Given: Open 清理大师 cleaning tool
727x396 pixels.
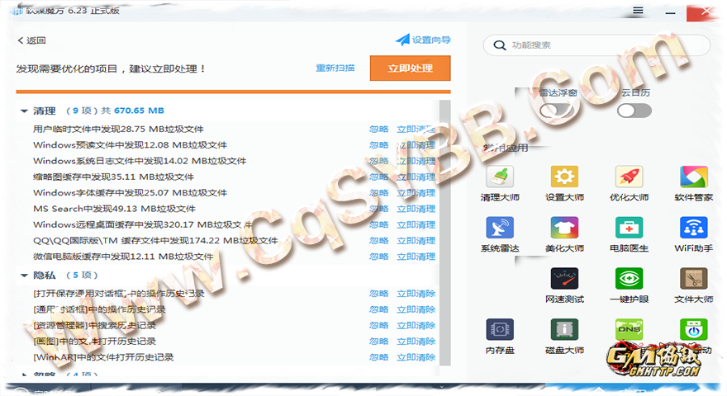Looking at the screenshot, I should (500, 183).
